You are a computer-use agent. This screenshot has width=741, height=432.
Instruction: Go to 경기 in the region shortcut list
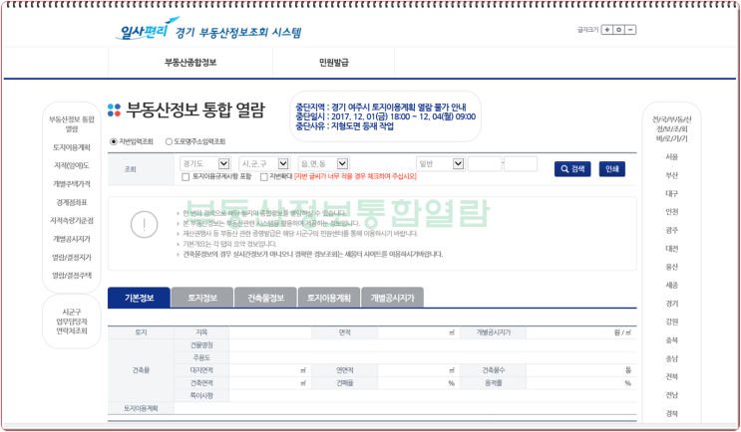point(671,304)
